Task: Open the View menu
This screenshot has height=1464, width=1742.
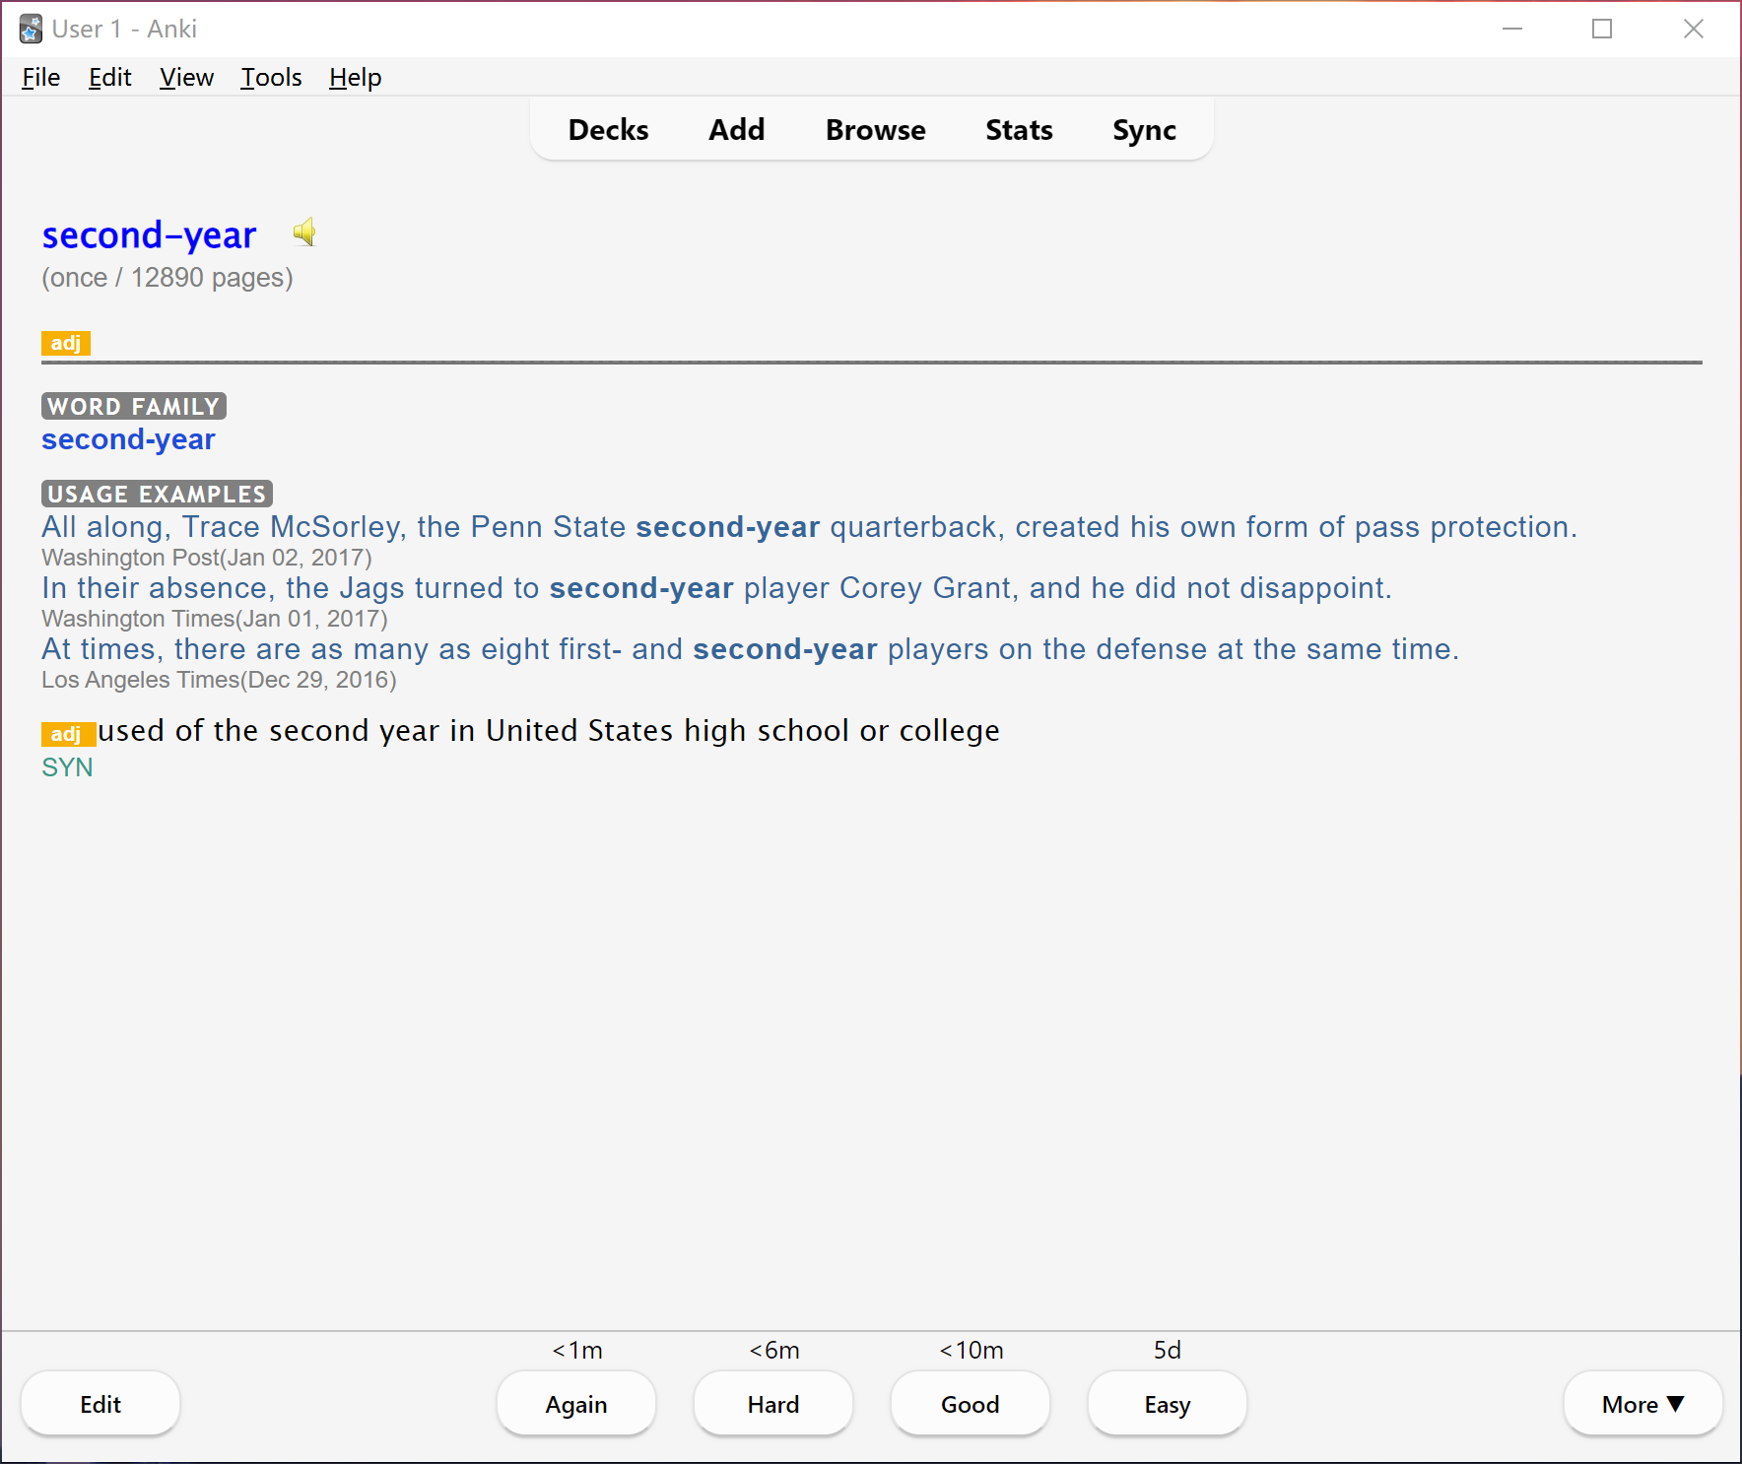Action: 186,77
